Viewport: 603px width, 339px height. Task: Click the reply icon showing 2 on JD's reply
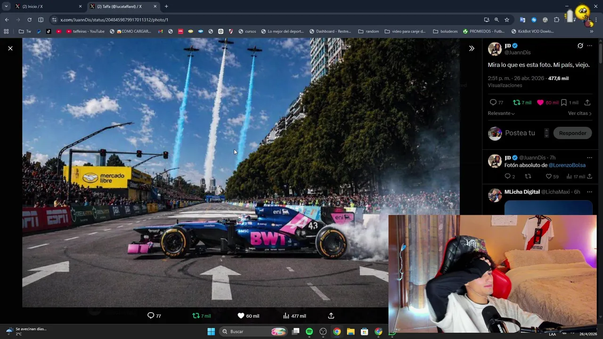[507, 177]
